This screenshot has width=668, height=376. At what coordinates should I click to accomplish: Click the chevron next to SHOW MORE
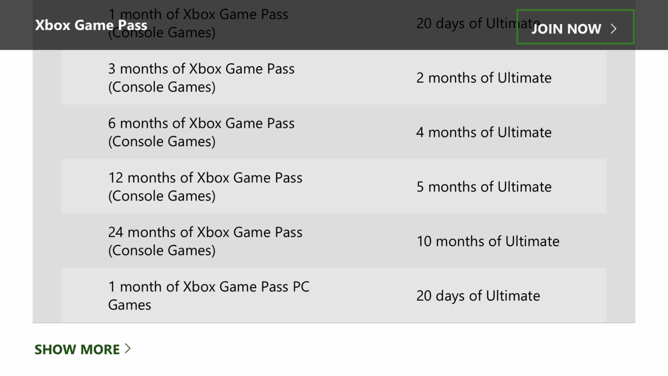[127, 348]
